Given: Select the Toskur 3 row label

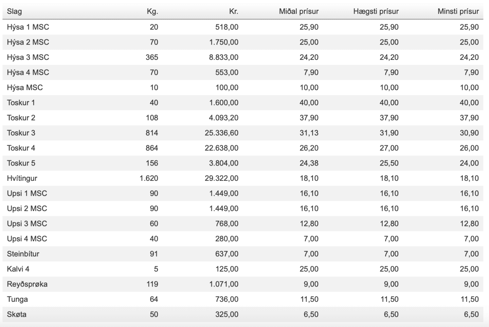Looking at the screenshot, I should (x=21, y=133).
